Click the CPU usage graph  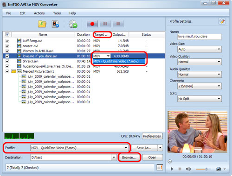19,136
